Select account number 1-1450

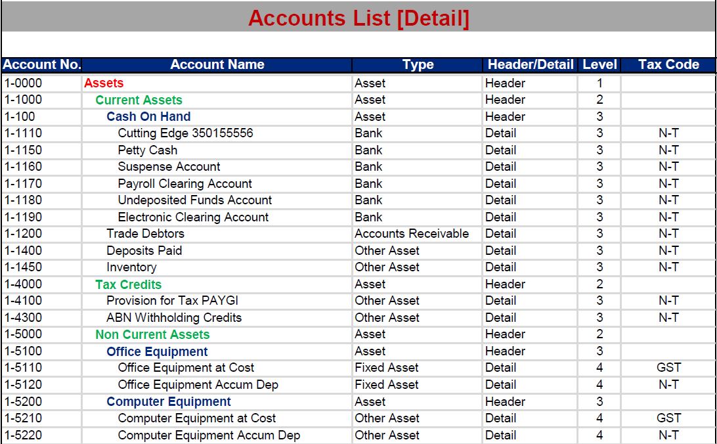[23, 267]
